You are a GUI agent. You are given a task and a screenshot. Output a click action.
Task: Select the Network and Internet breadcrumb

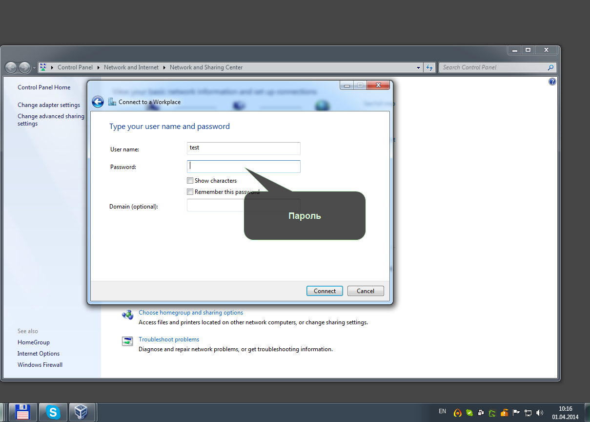pos(131,67)
